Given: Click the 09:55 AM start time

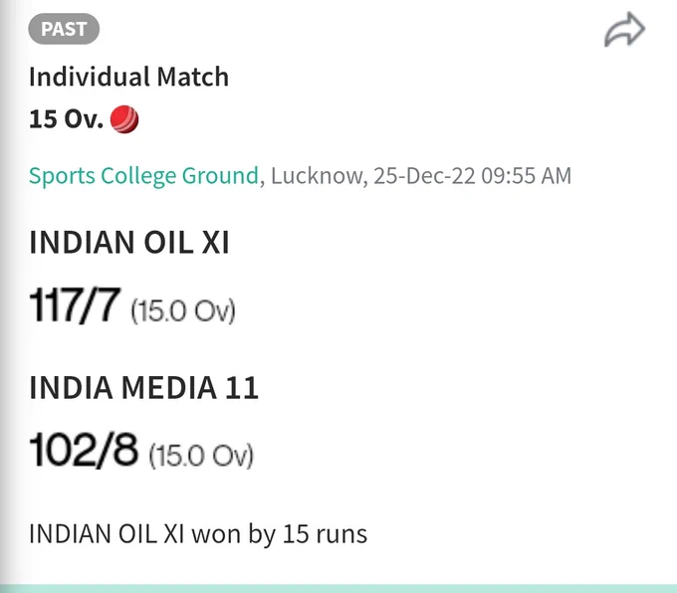Looking at the screenshot, I should pyautogui.click(x=527, y=176).
